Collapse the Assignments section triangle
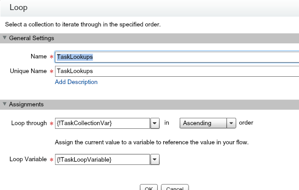This screenshot has height=190, width=299. [x=5, y=104]
